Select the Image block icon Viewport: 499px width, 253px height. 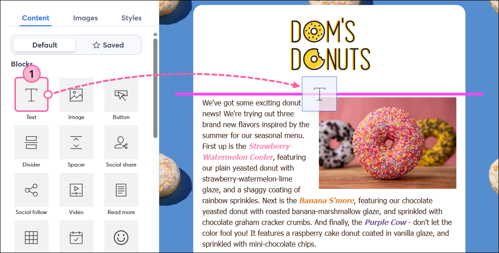click(x=76, y=95)
